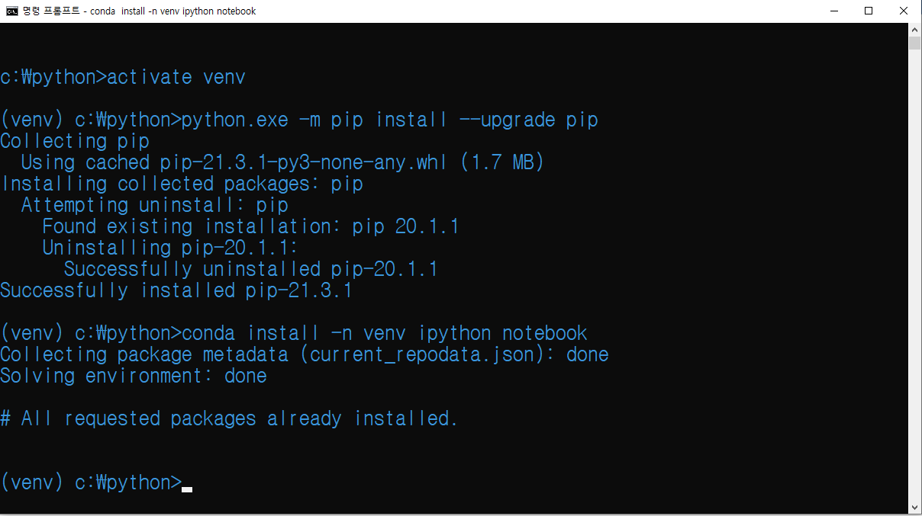
Task: Click the scrollbar down arrow
Action: click(x=914, y=506)
